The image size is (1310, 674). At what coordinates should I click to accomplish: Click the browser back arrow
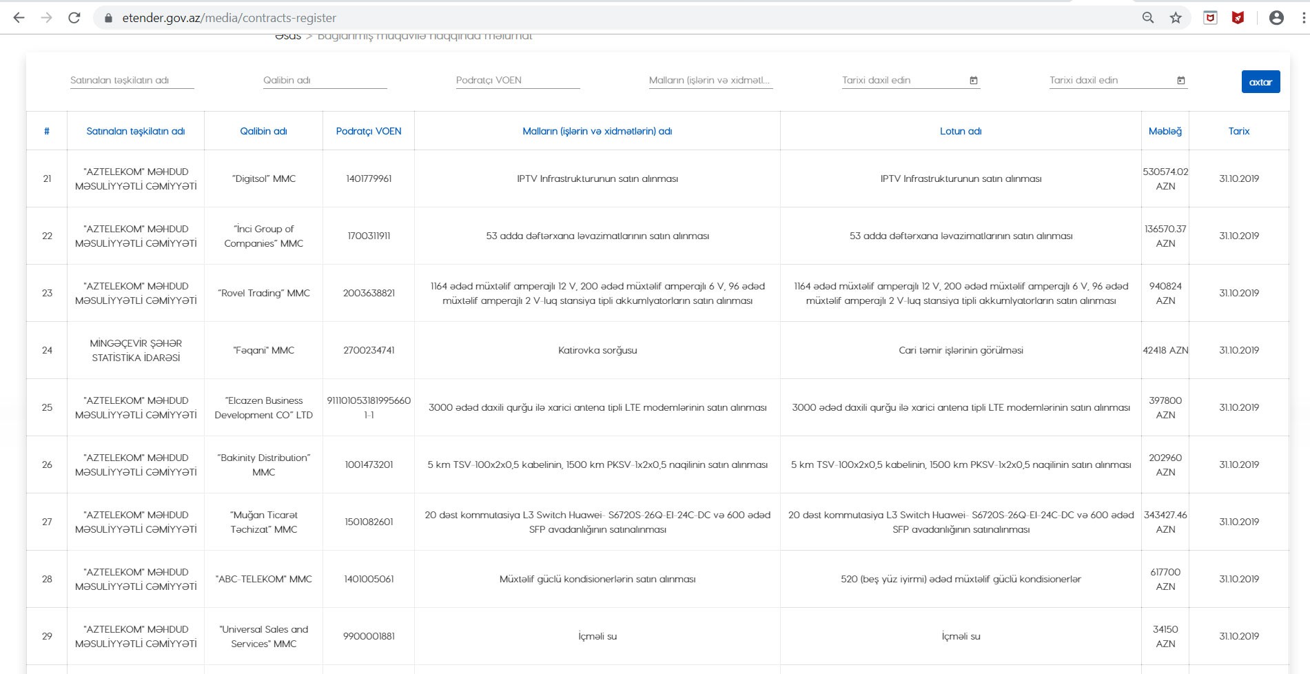coord(19,18)
